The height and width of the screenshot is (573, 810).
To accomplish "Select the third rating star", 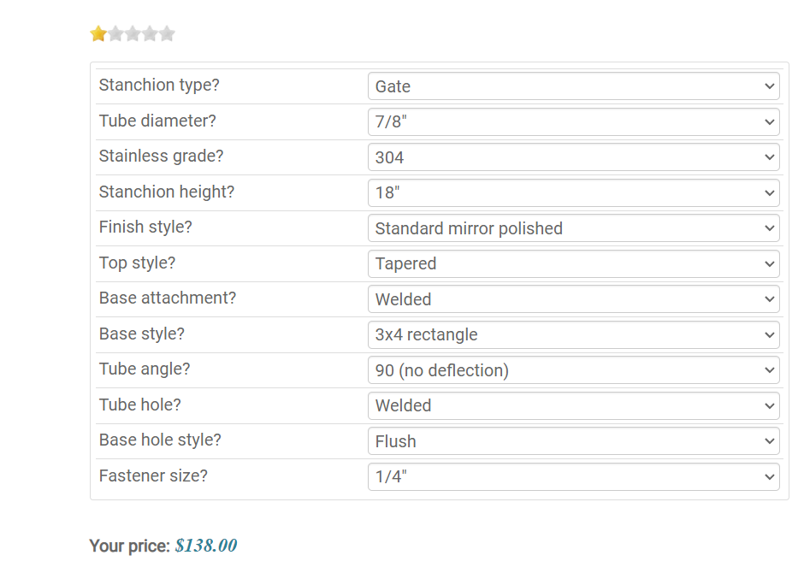I will pyautogui.click(x=133, y=34).
